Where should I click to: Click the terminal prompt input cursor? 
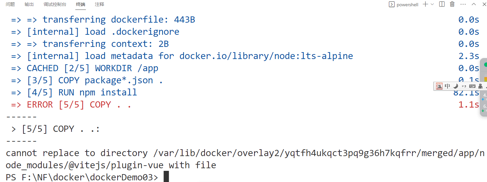point(166,177)
